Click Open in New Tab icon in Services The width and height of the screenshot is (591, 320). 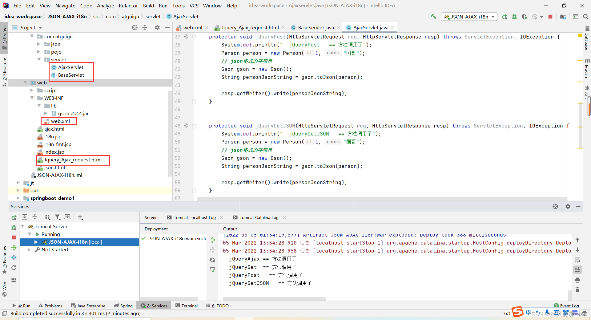67,217
